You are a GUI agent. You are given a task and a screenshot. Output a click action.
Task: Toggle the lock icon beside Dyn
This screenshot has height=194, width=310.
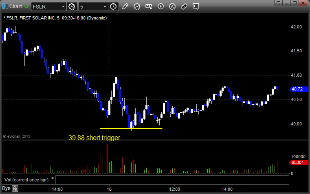(x=15, y=188)
